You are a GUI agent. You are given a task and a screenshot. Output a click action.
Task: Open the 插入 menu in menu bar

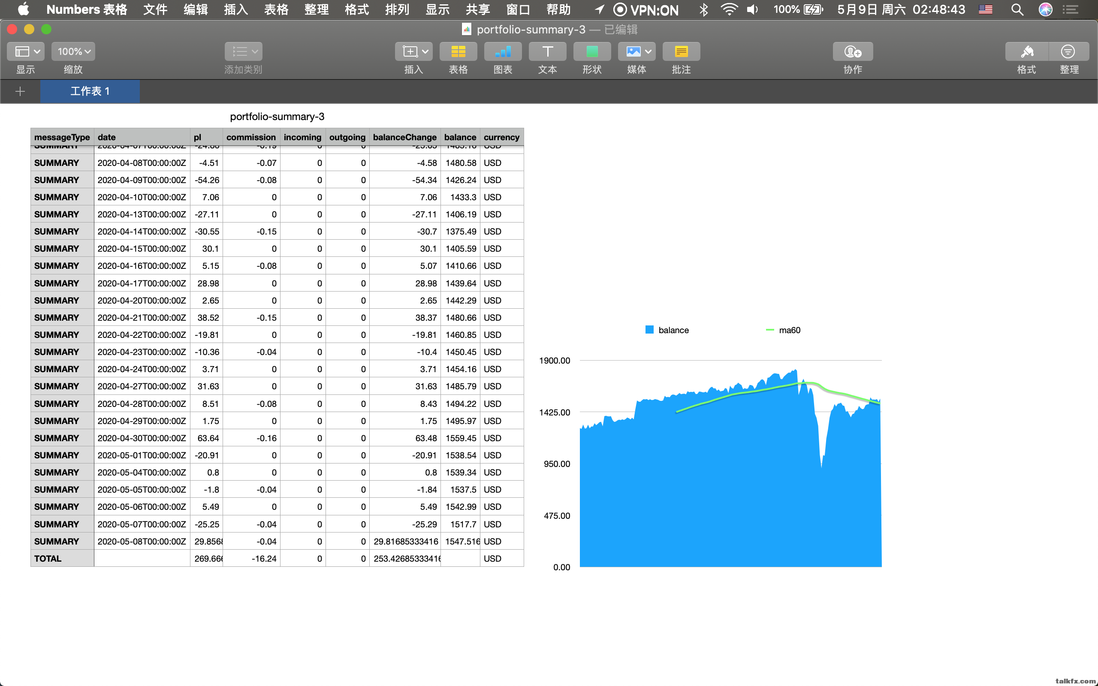236,9
